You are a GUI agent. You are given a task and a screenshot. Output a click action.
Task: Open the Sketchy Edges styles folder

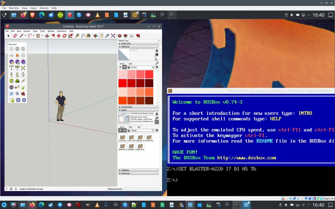coord(122,147)
